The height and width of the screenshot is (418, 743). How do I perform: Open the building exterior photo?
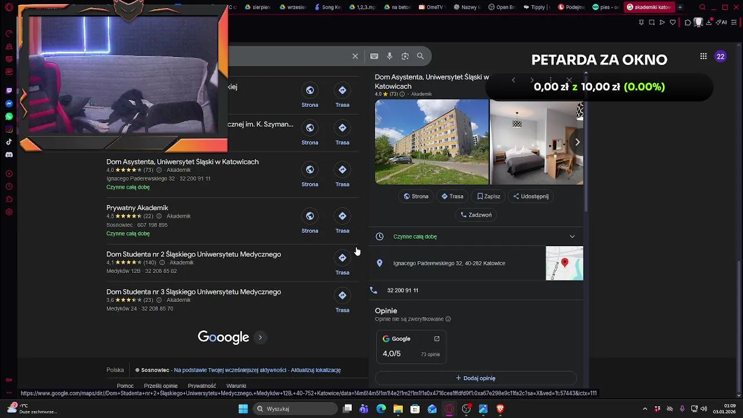[432, 142]
